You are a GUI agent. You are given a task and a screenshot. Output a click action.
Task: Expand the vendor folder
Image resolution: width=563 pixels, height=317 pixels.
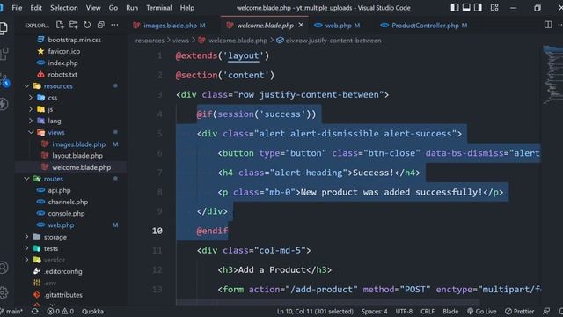click(55, 260)
